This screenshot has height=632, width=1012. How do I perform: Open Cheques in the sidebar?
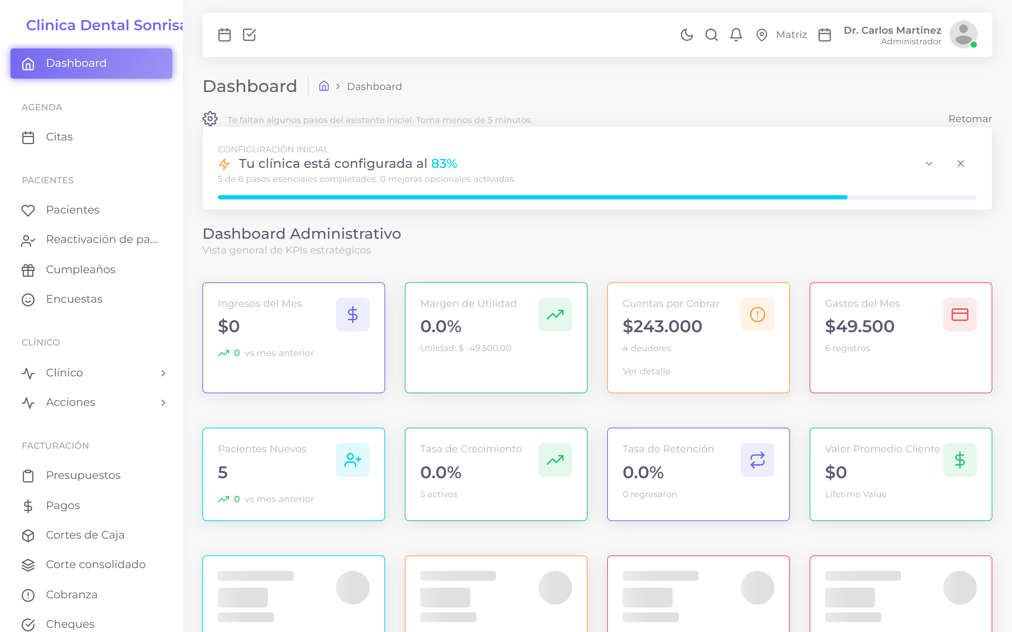tap(91, 624)
